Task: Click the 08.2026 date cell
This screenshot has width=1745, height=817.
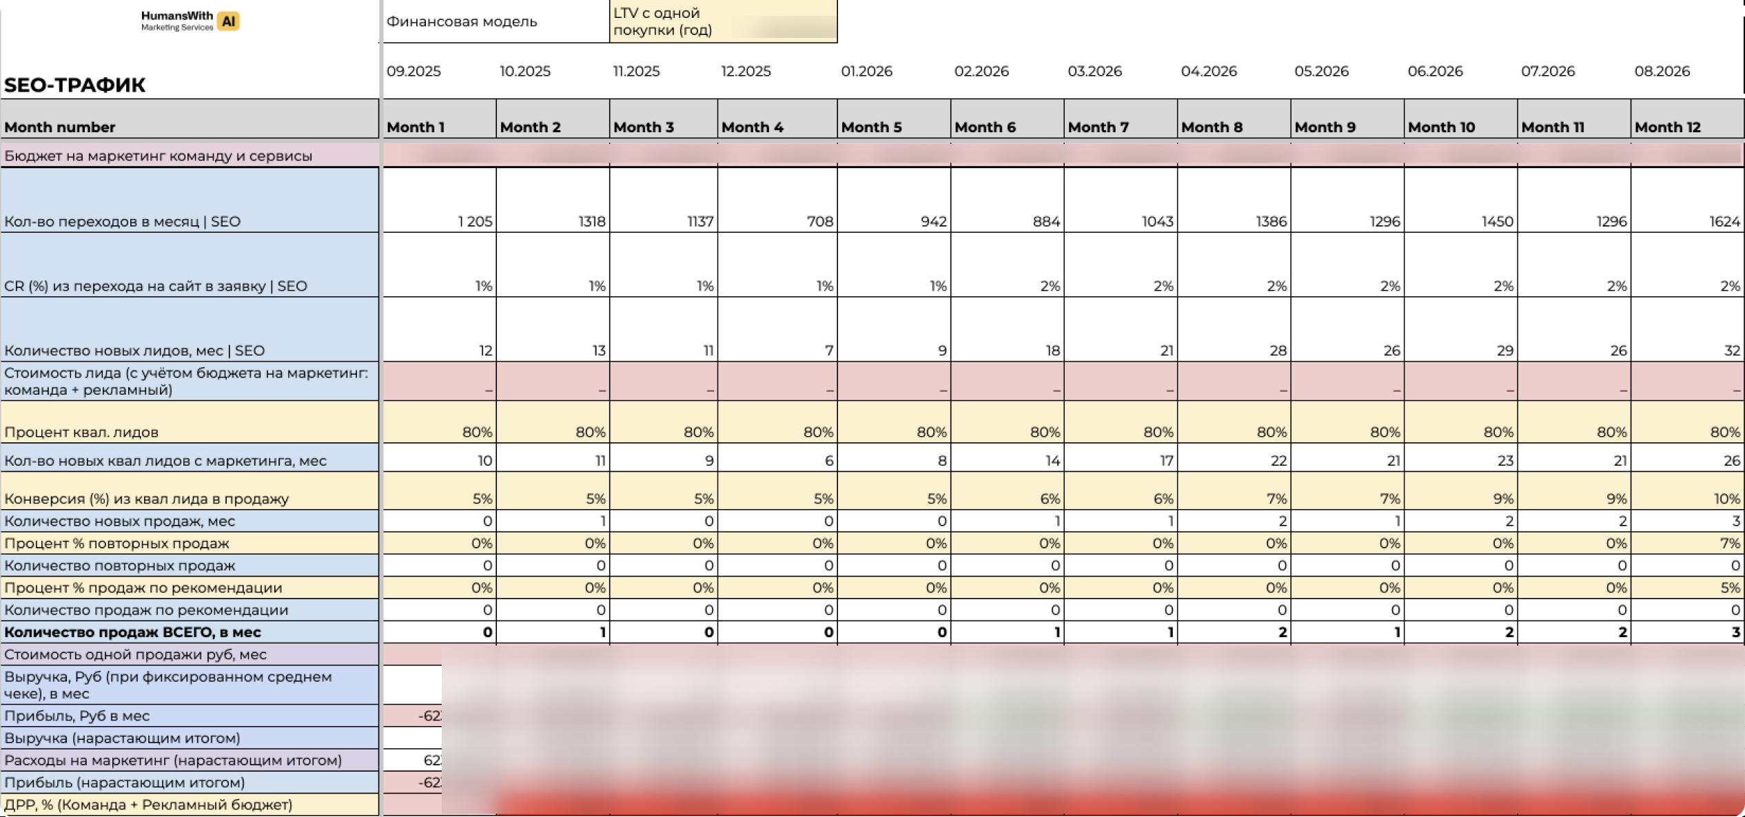Action: click(x=1662, y=71)
